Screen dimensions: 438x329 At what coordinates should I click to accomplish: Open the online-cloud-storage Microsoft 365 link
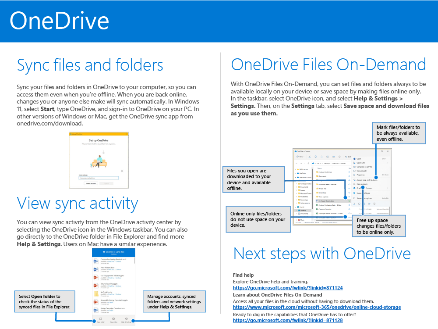[317, 307]
